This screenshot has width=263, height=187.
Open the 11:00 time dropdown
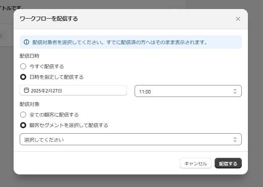188,91
